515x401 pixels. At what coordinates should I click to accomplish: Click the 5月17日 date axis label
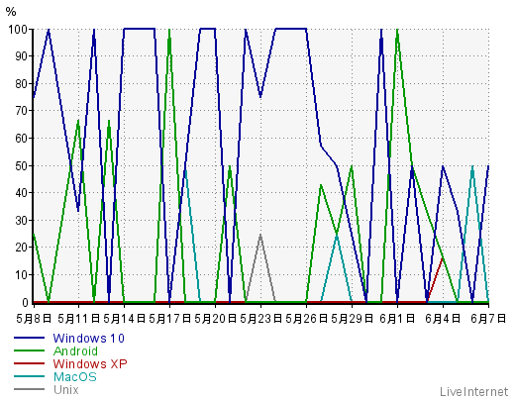(x=169, y=319)
